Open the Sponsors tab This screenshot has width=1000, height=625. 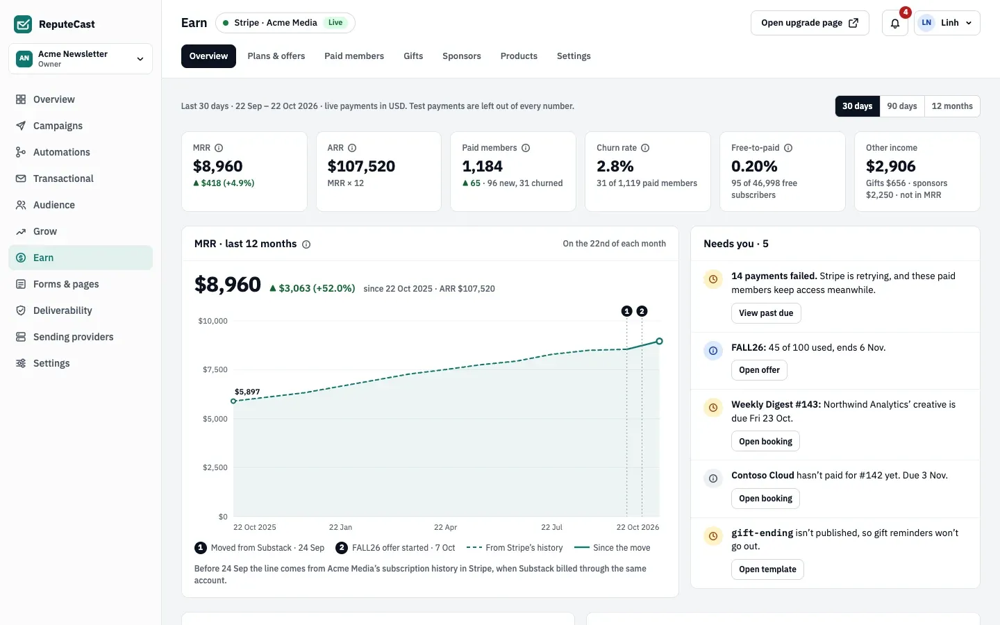[x=462, y=56]
